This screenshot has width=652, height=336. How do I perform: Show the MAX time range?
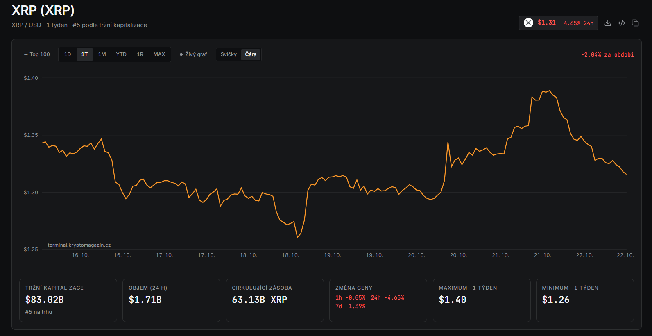point(159,54)
